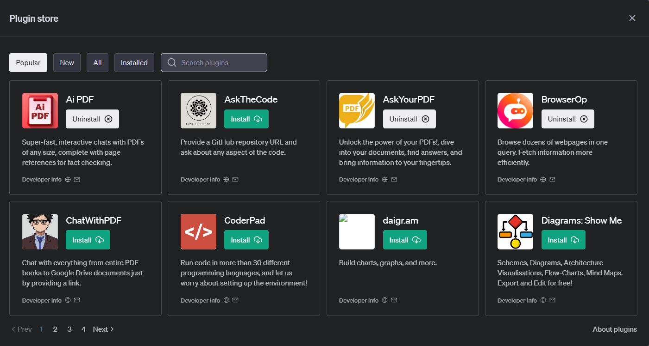Uninstall the BrowserOp plugin
Viewport: 649px width, 346px height.
pos(568,119)
